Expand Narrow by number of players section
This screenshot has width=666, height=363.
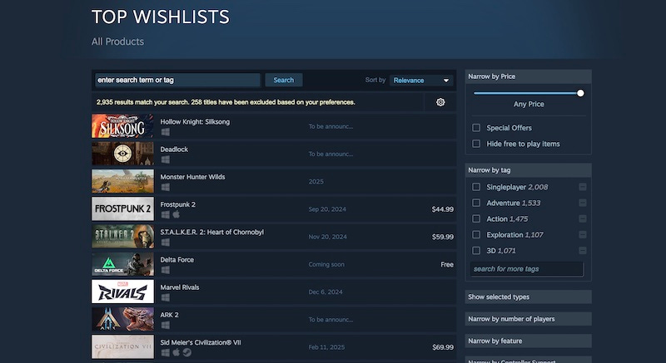tap(528, 319)
